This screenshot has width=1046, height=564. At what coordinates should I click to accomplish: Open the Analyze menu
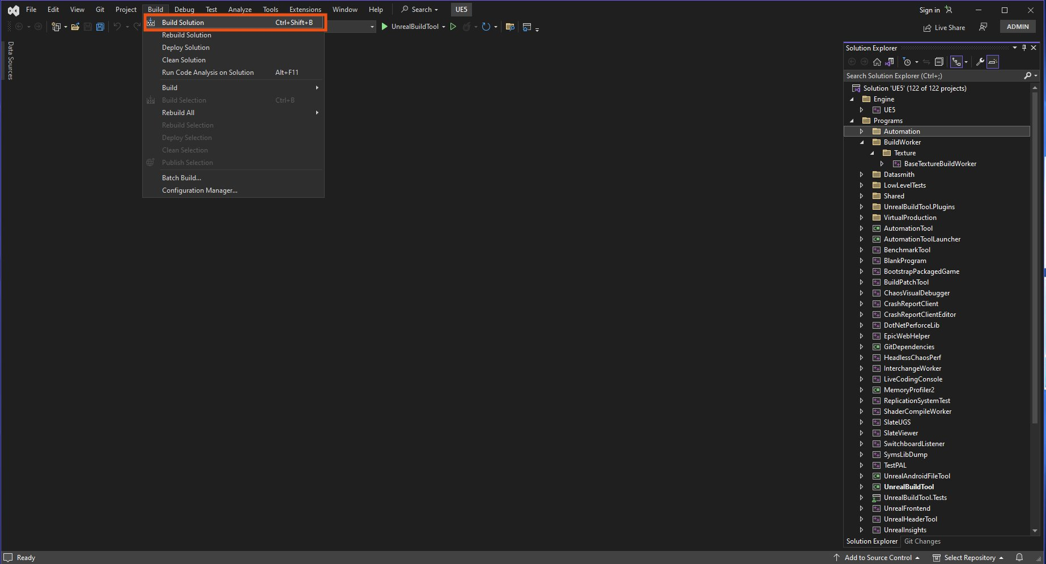(x=240, y=10)
